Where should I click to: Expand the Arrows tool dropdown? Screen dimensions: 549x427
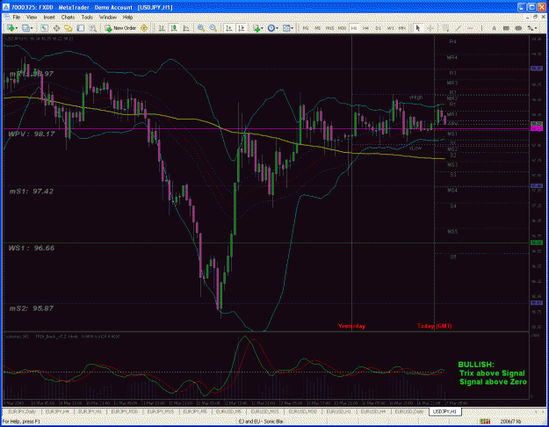coord(536,28)
